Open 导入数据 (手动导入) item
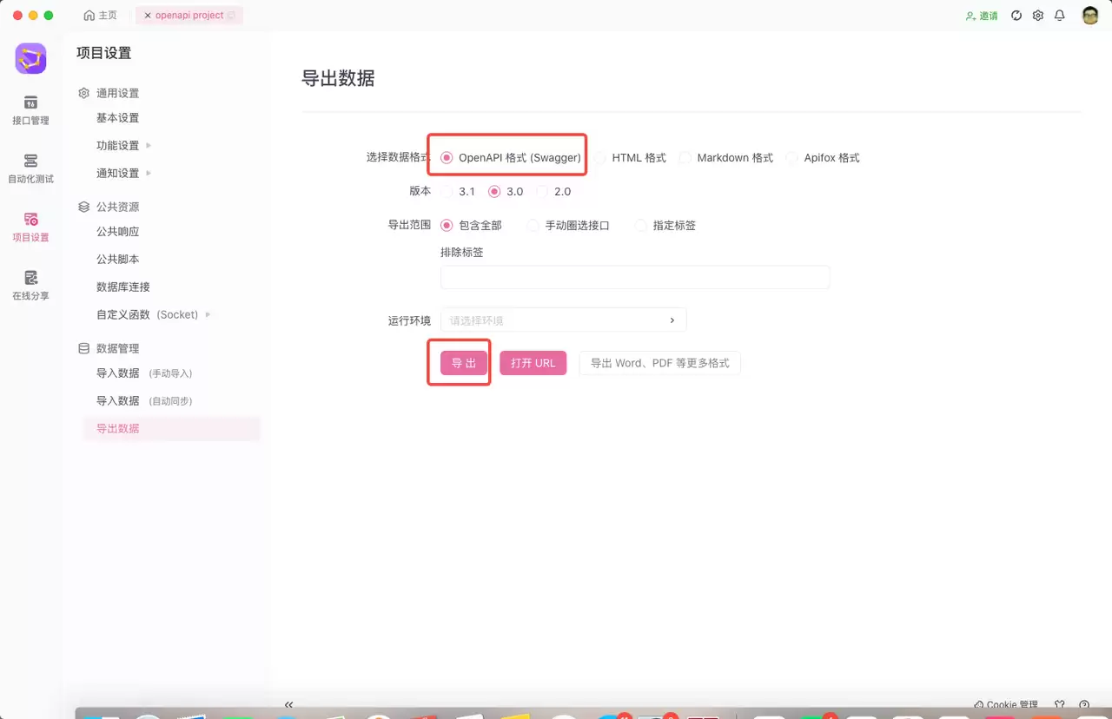Image resolution: width=1112 pixels, height=719 pixels. point(144,373)
